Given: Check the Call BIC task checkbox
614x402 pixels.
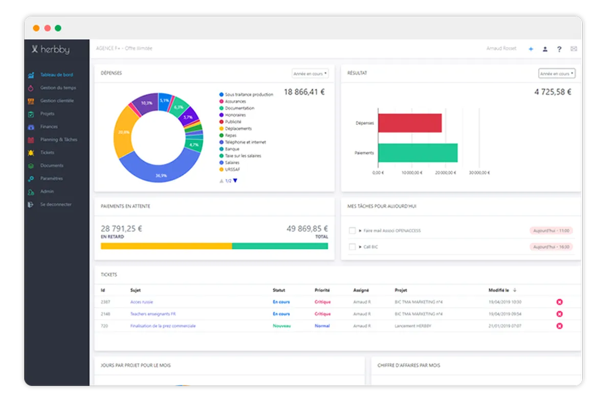Looking at the screenshot, I should (x=352, y=247).
